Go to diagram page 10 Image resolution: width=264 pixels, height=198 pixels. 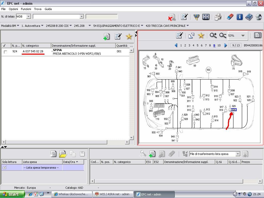pyautogui.click(x=219, y=45)
